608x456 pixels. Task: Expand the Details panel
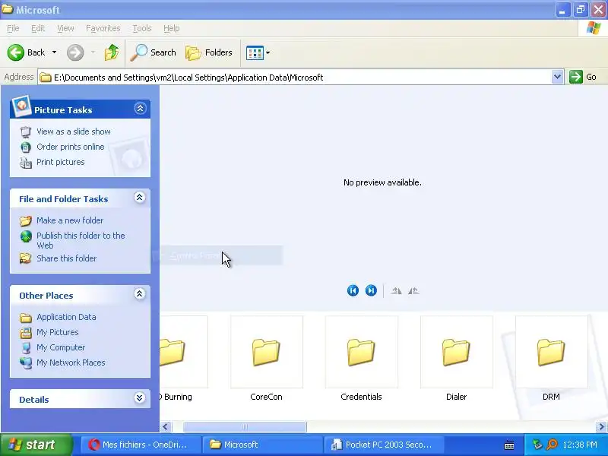tap(140, 397)
